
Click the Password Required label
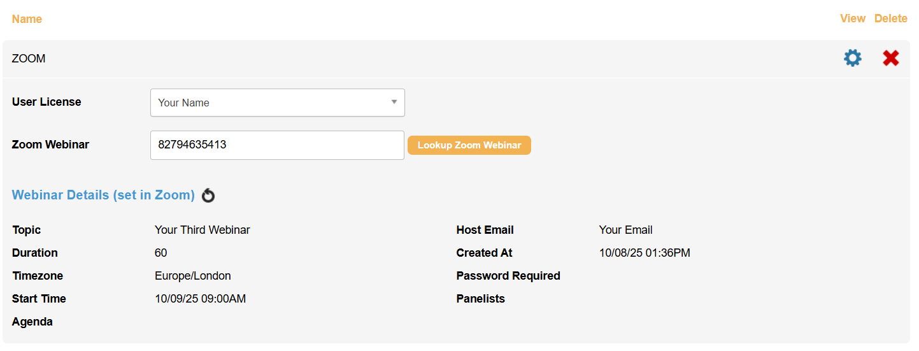pyautogui.click(x=508, y=276)
